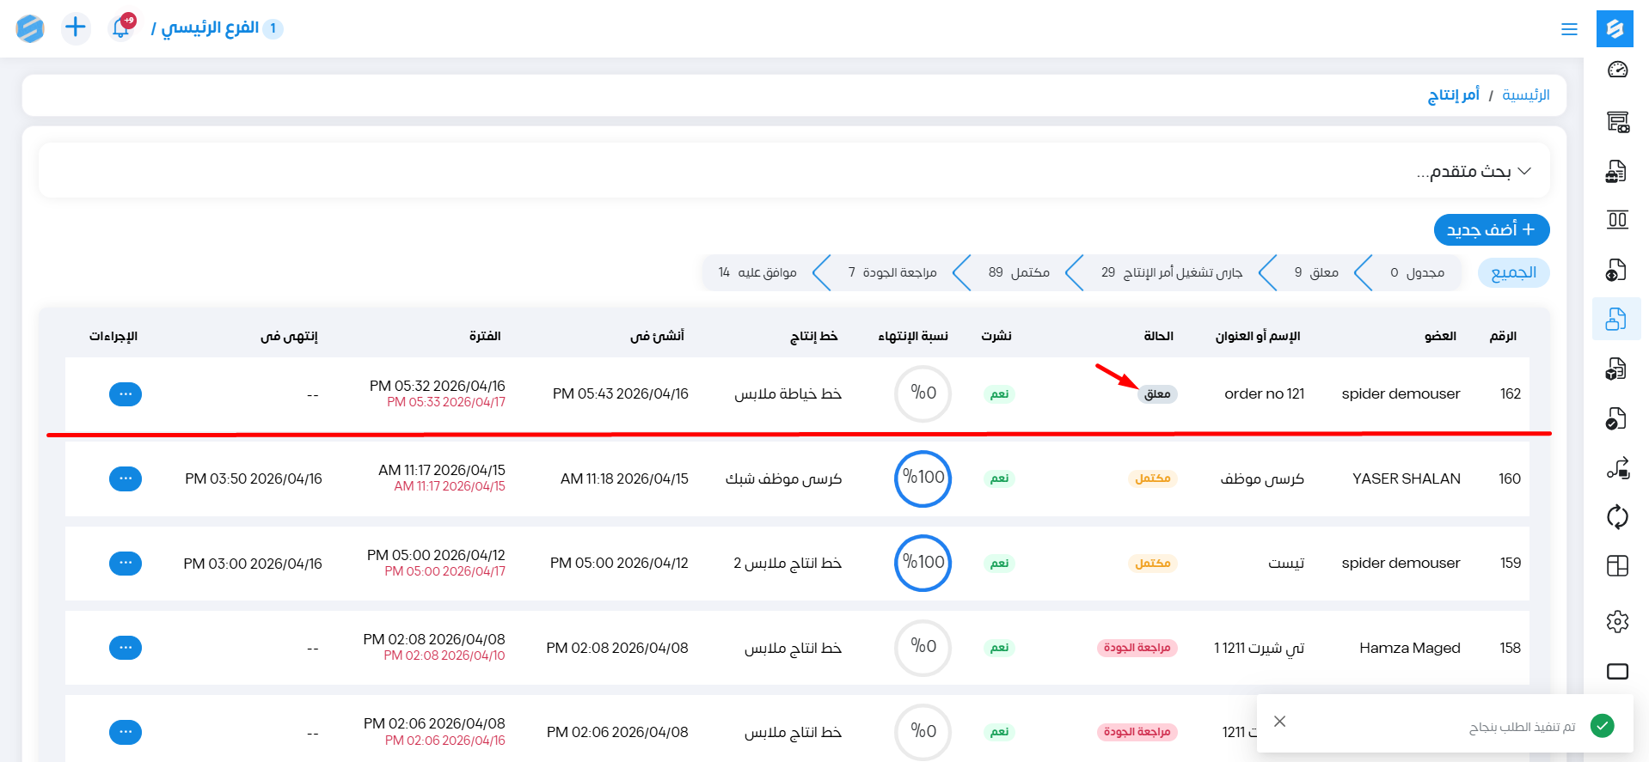Open actions menu for order 158
The image size is (1649, 762).
point(126,648)
